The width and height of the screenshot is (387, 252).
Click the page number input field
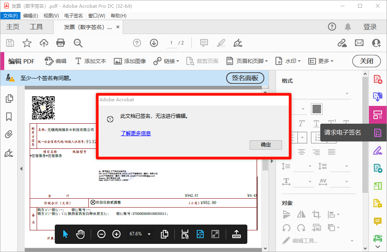(x=171, y=43)
